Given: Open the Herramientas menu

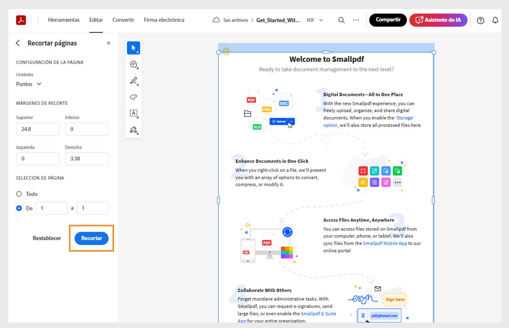Looking at the screenshot, I should coord(64,20).
